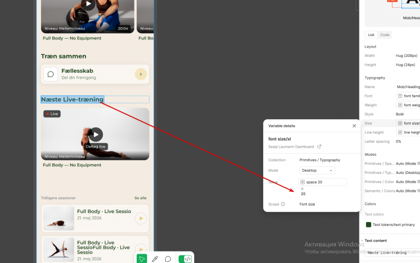Select the eyedropper inspect tool

pyautogui.click(x=155, y=259)
